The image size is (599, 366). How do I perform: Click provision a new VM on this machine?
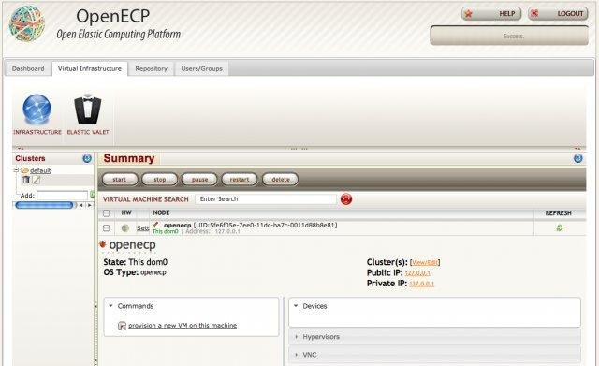(183, 326)
